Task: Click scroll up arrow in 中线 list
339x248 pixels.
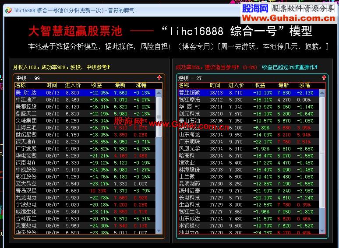Action: pyautogui.click(x=159, y=93)
